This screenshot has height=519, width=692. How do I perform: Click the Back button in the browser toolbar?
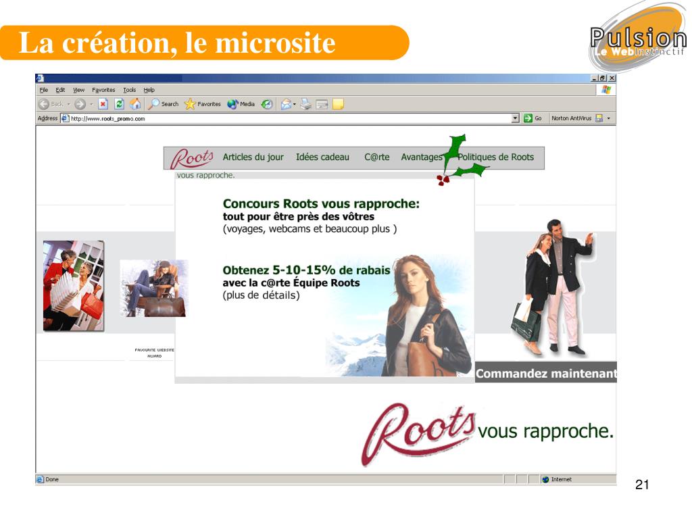tap(50, 104)
